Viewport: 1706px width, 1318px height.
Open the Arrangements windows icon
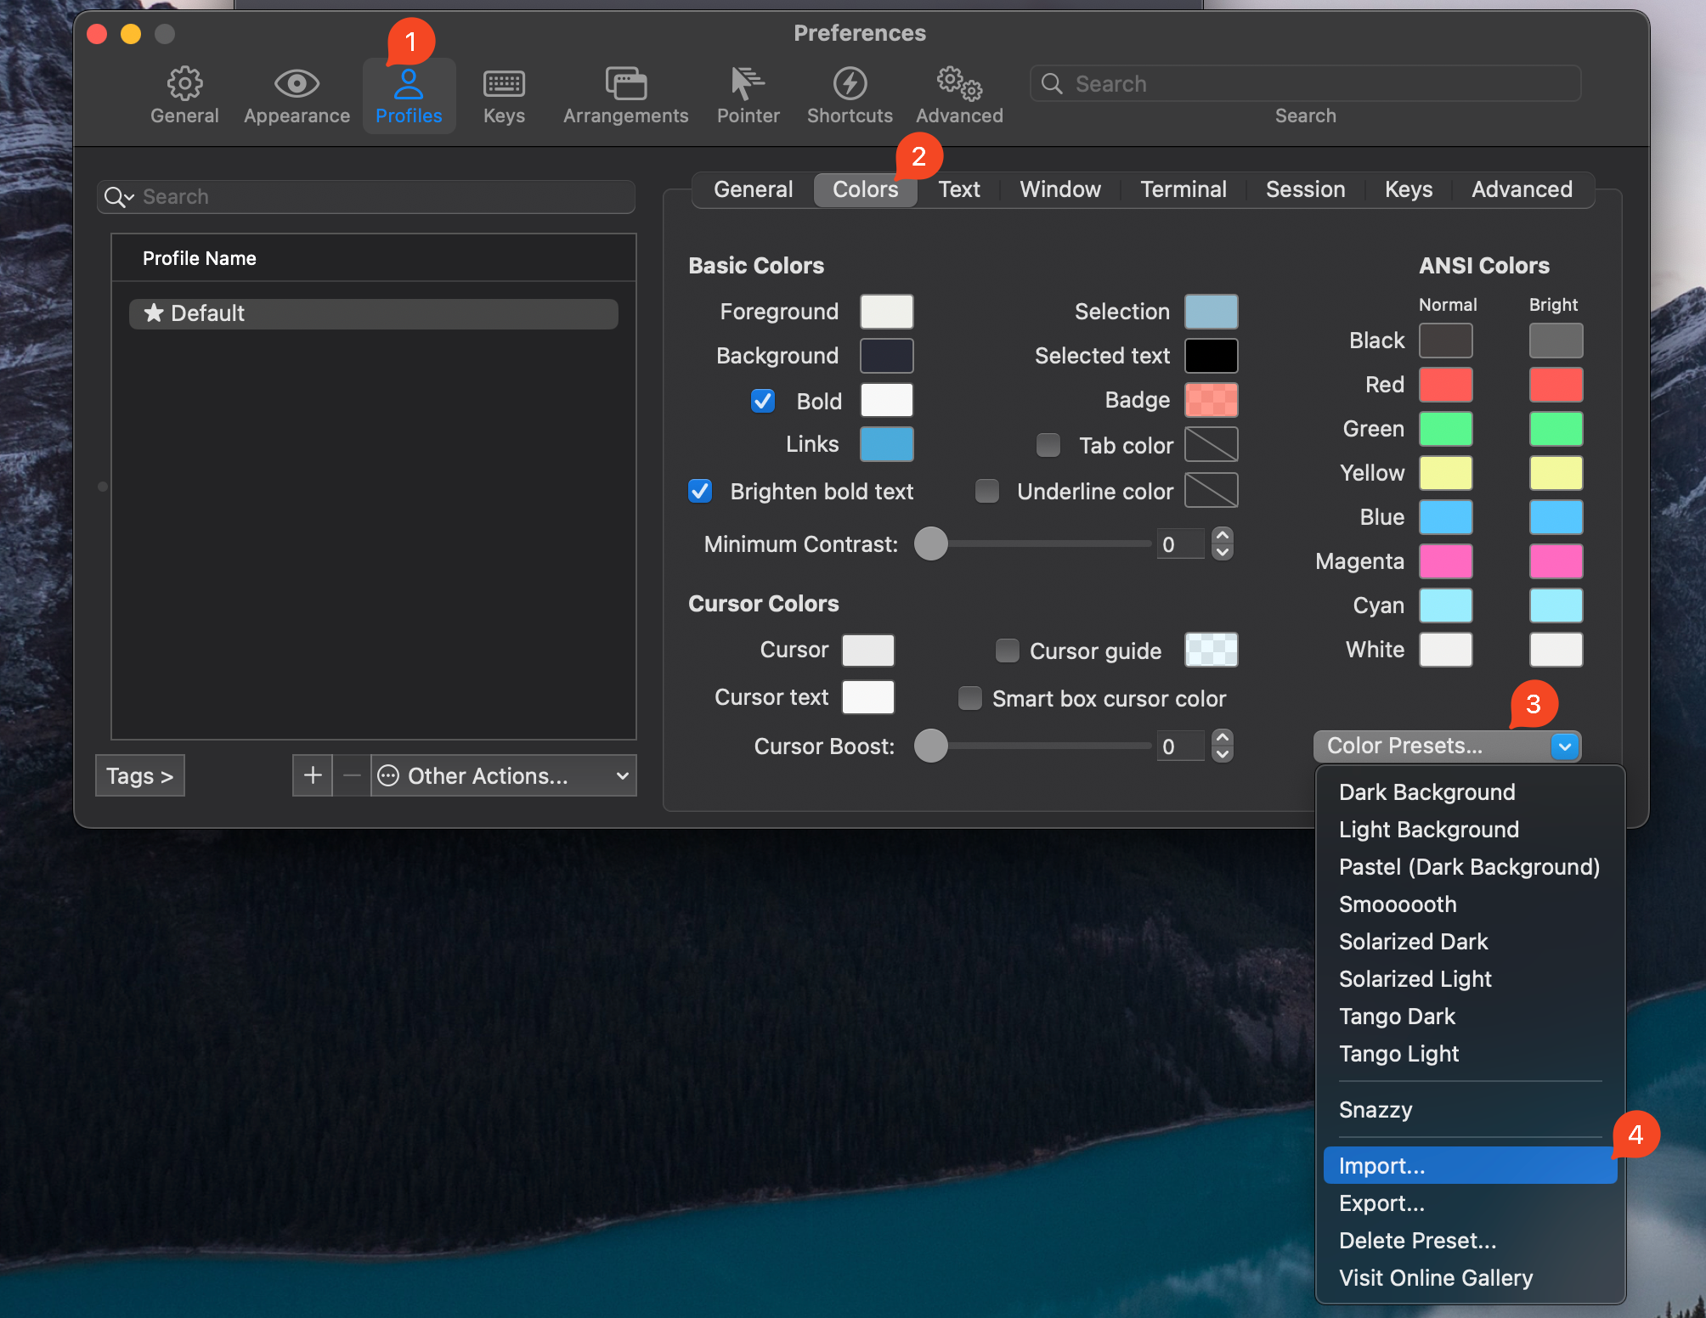[625, 84]
